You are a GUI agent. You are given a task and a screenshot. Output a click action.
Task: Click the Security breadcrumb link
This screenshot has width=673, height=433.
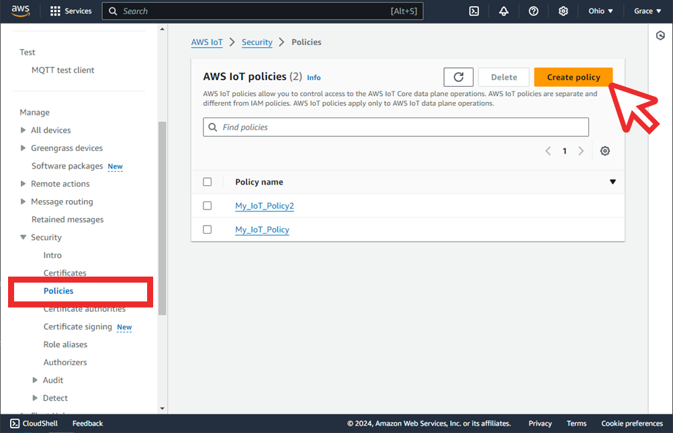[257, 42]
